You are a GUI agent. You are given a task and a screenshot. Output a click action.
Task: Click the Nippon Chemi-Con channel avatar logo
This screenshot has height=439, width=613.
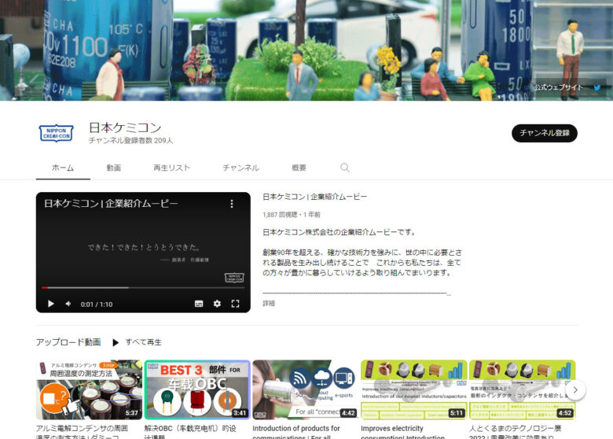pos(57,134)
